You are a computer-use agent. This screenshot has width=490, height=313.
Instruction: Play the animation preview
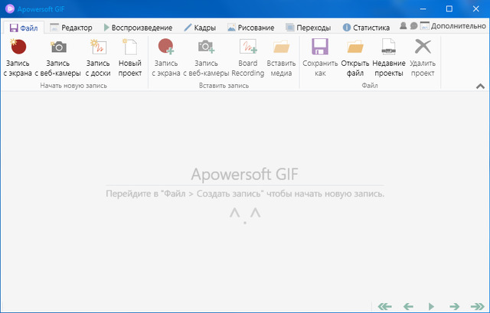pyautogui.click(x=431, y=306)
